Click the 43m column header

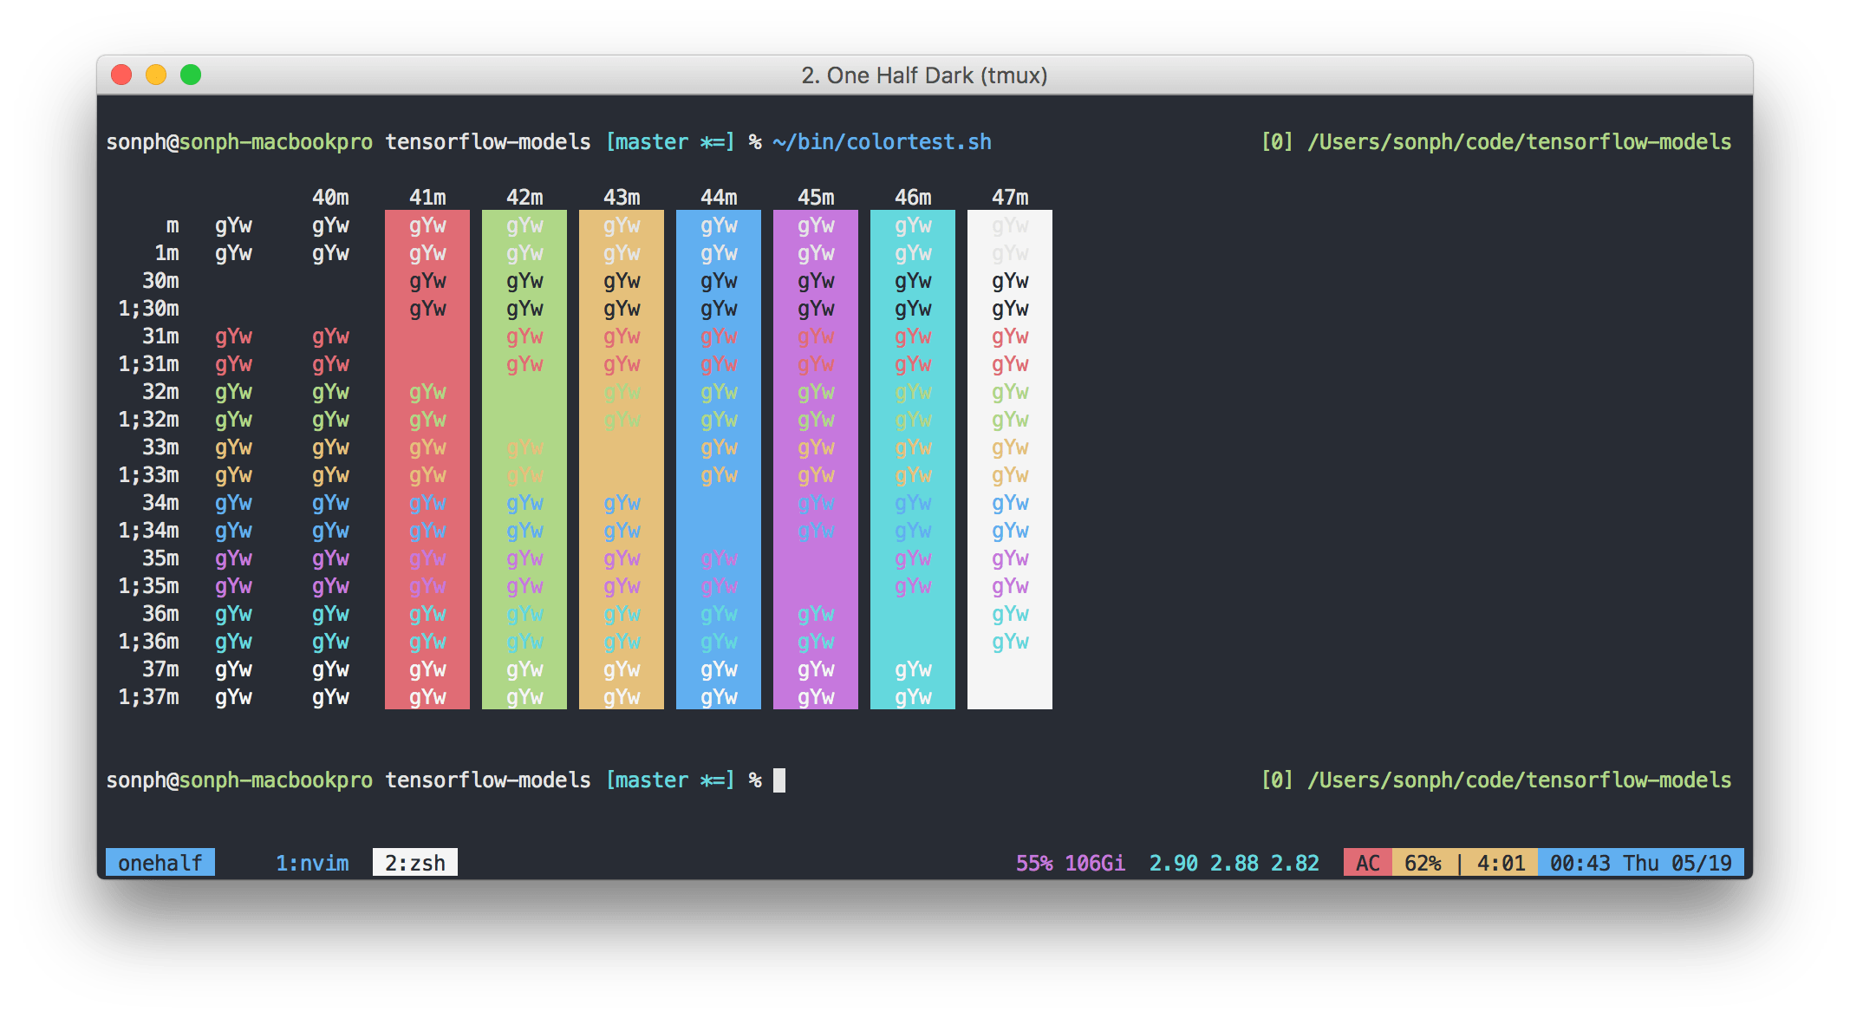[622, 198]
